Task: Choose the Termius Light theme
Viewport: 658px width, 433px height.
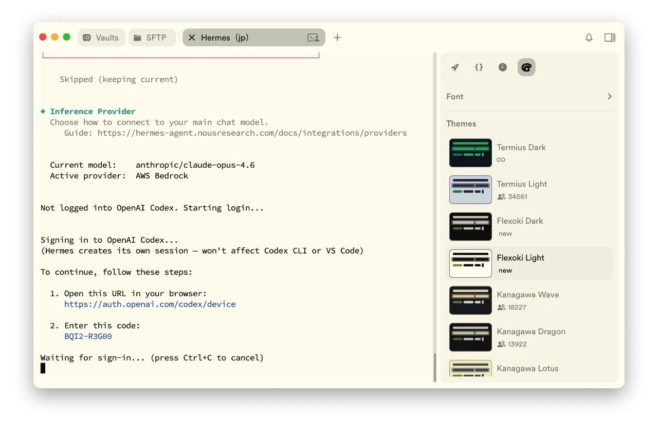Action: click(529, 190)
